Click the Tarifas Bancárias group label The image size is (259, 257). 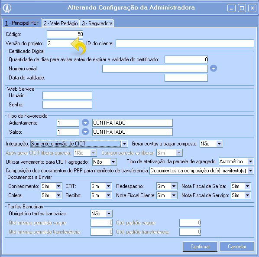[x=25, y=207]
